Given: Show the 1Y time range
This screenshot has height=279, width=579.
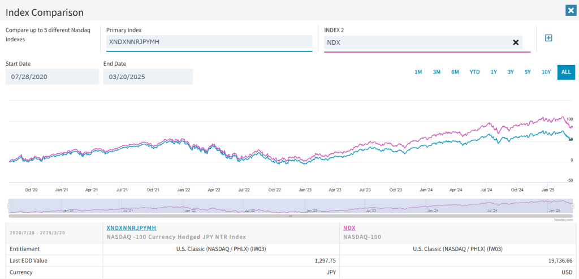Looking at the screenshot, I should click(x=494, y=72).
